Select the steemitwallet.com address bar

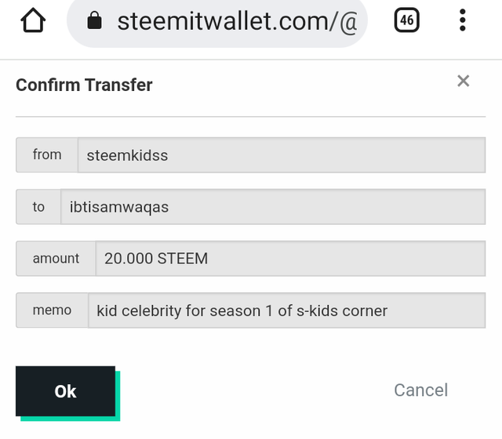coord(216,22)
